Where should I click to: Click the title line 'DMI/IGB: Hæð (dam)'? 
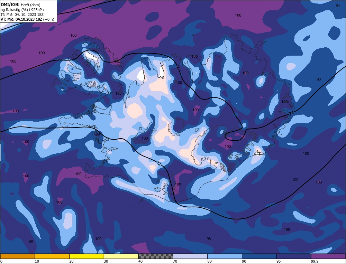(20, 4)
